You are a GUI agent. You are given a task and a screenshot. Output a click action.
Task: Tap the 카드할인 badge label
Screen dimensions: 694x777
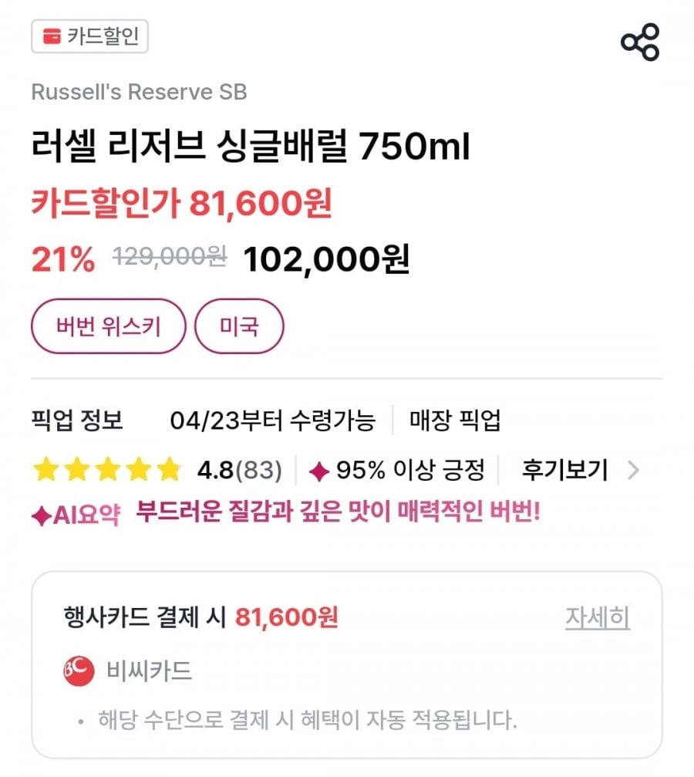click(x=103, y=37)
